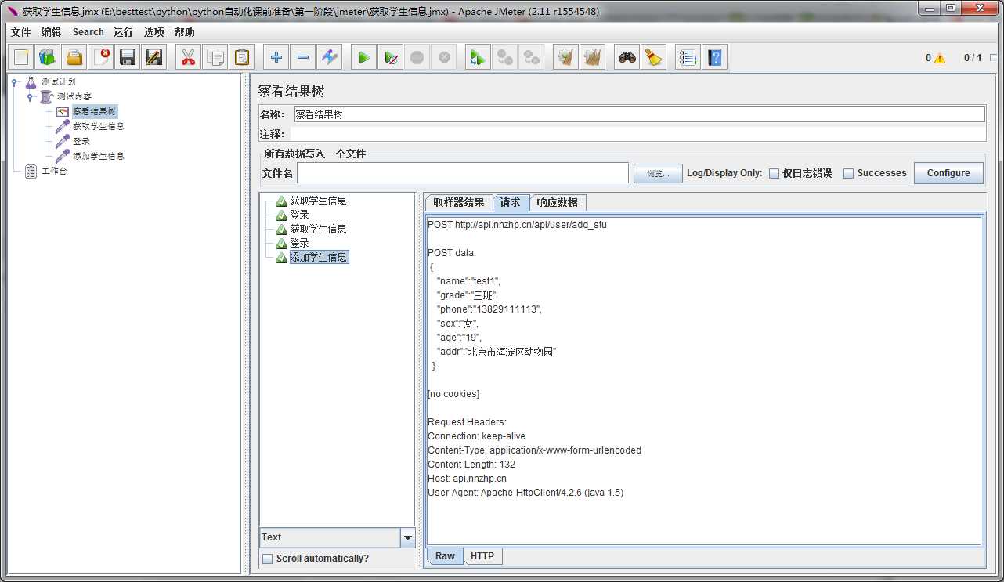
Task: Click the 浏览... browse button
Action: point(658,174)
